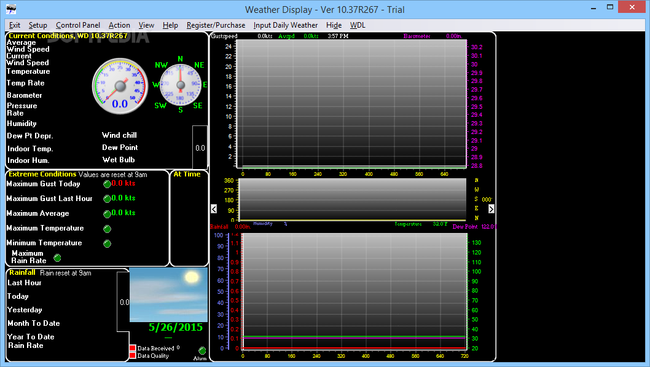The image size is (650, 367).
Task: Click the wind direction compass gauge
Action: (x=181, y=85)
